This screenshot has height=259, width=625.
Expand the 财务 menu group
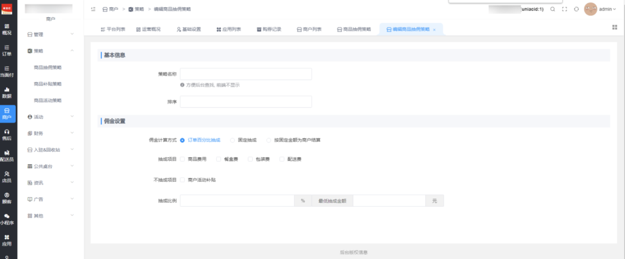coord(51,133)
